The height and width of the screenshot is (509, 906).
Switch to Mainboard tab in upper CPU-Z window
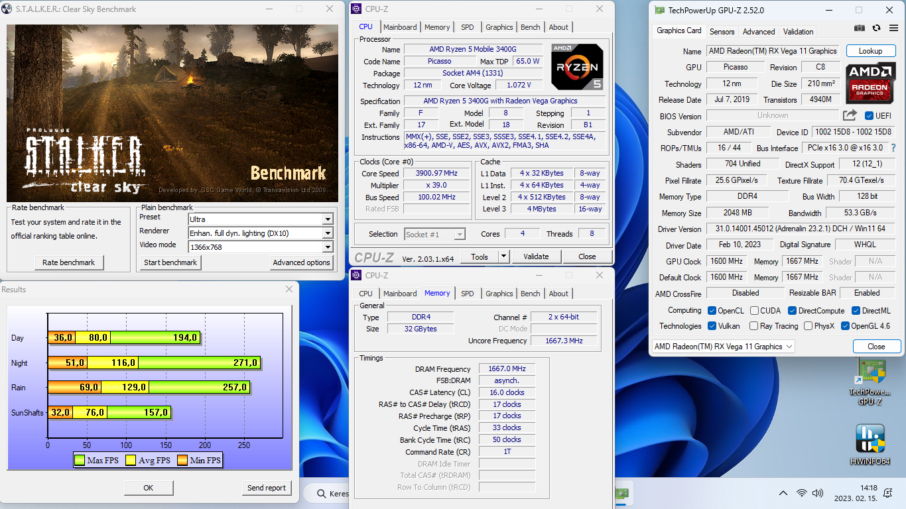coord(400,27)
